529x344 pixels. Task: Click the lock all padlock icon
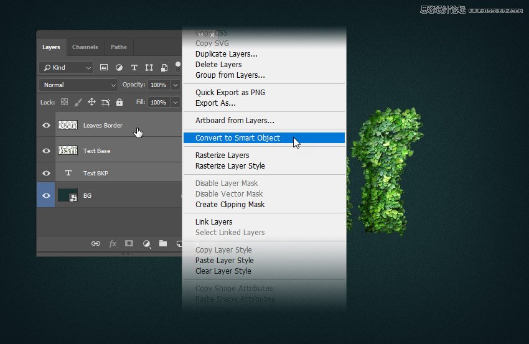119,102
